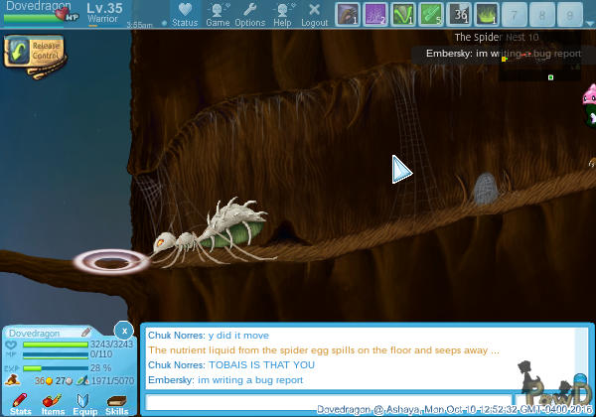Open the Status heart menu
Screen dimensions: 596x417
click(185, 13)
